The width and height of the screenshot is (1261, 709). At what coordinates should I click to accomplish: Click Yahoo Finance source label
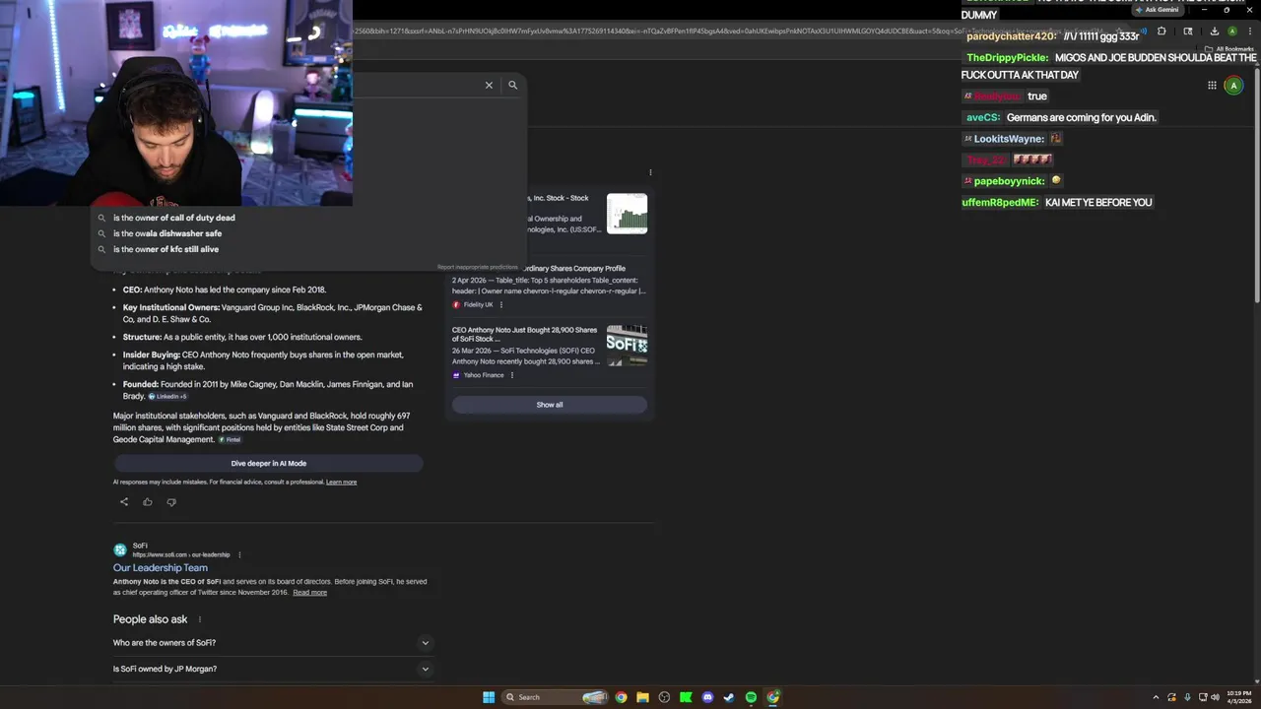(x=484, y=375)
